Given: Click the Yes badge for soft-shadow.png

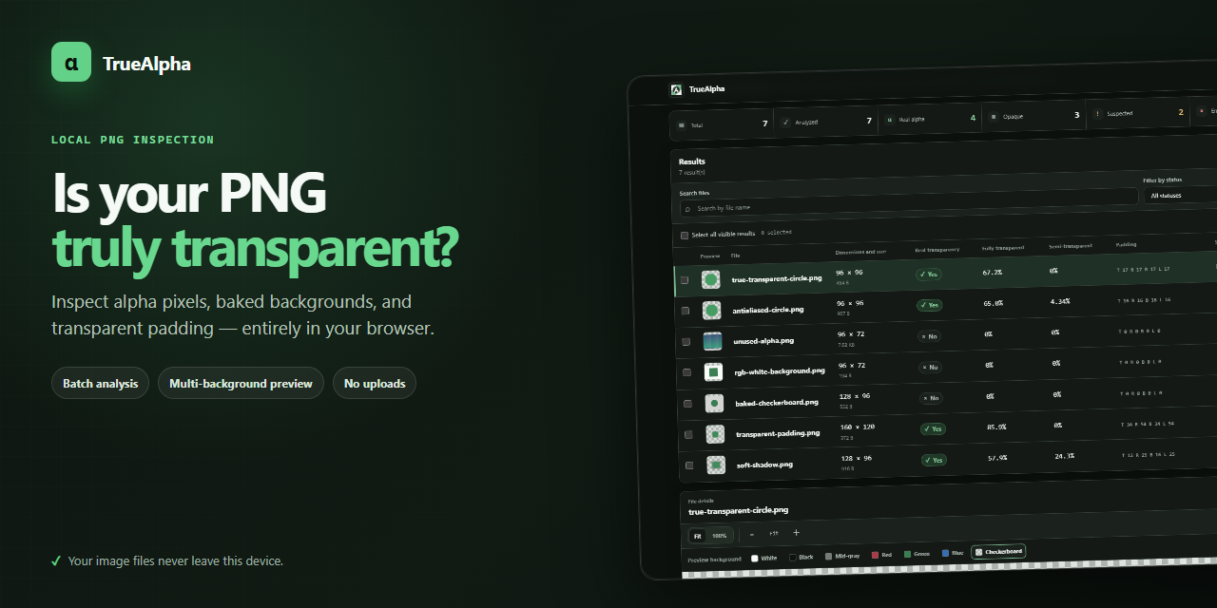Looking at the screenshot, I should 934,460.
